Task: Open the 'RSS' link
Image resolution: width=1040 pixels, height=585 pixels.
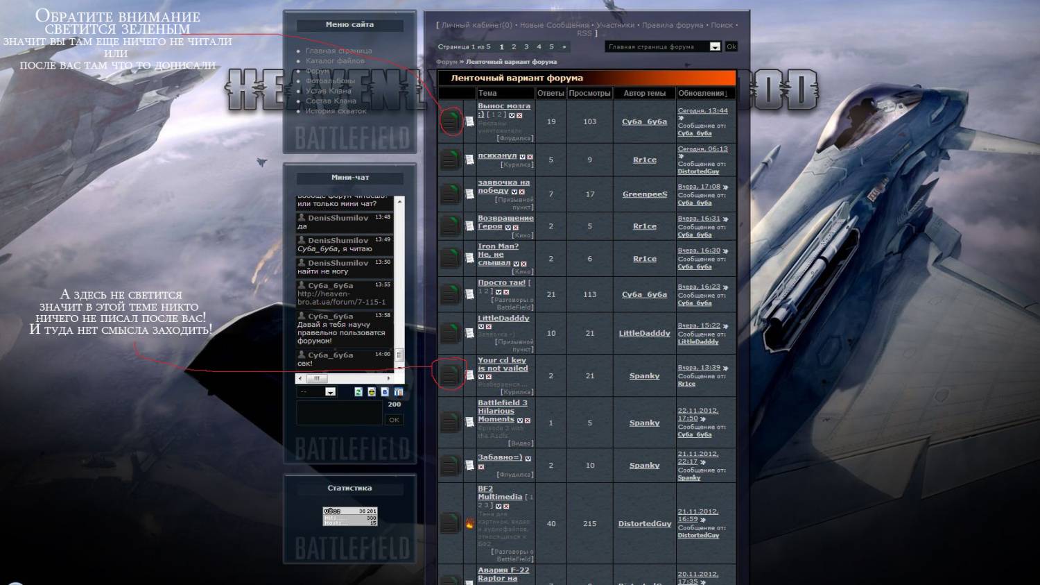Action: pos(584,33)
